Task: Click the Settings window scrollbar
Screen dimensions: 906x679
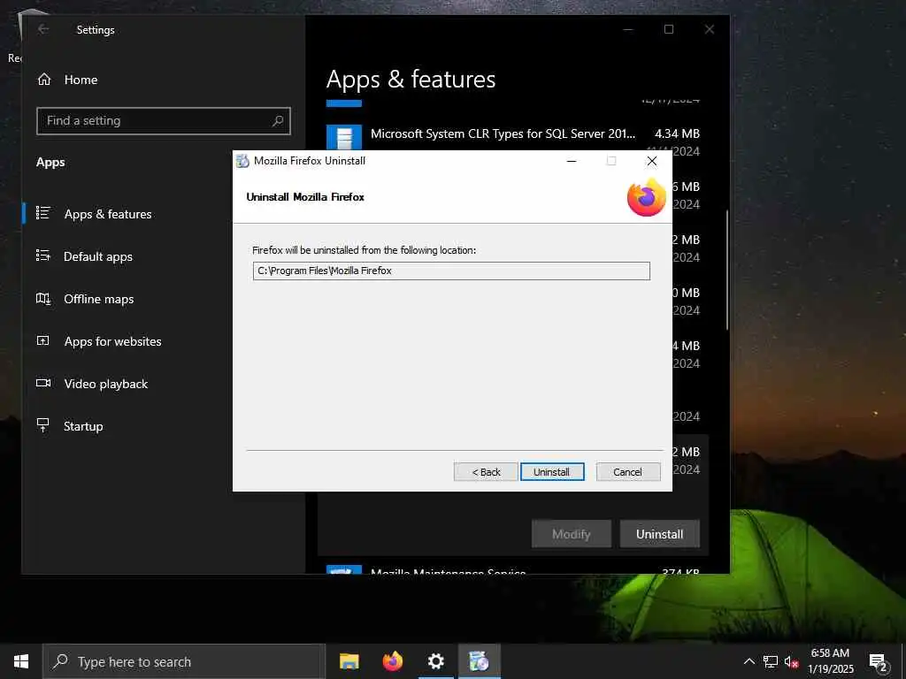Action: coord(726,271)
